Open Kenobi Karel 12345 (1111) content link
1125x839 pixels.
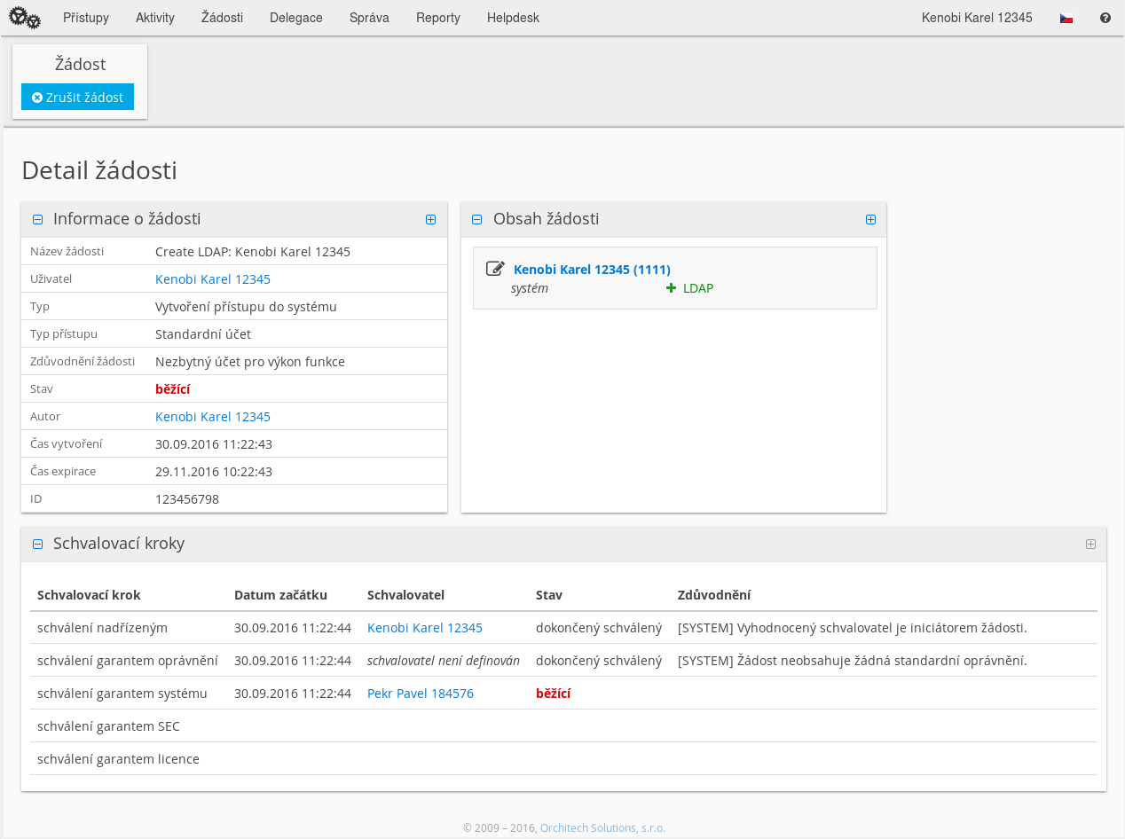[592, 270]
